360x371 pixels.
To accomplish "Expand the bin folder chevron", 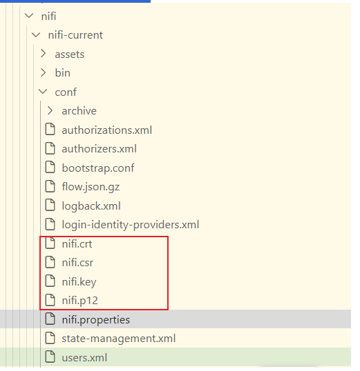I will [43, 72].
